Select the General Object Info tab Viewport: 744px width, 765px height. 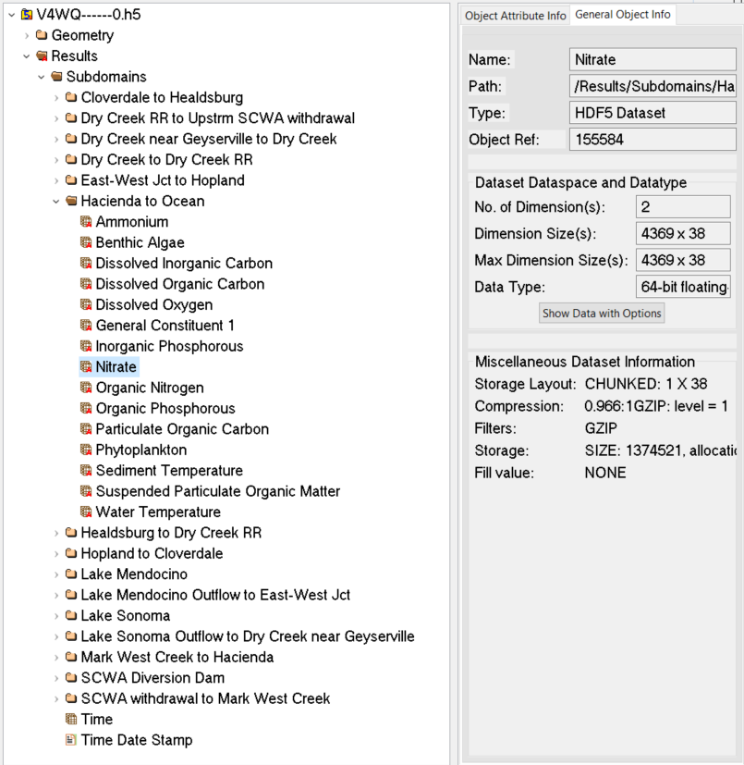pos(622,15)
